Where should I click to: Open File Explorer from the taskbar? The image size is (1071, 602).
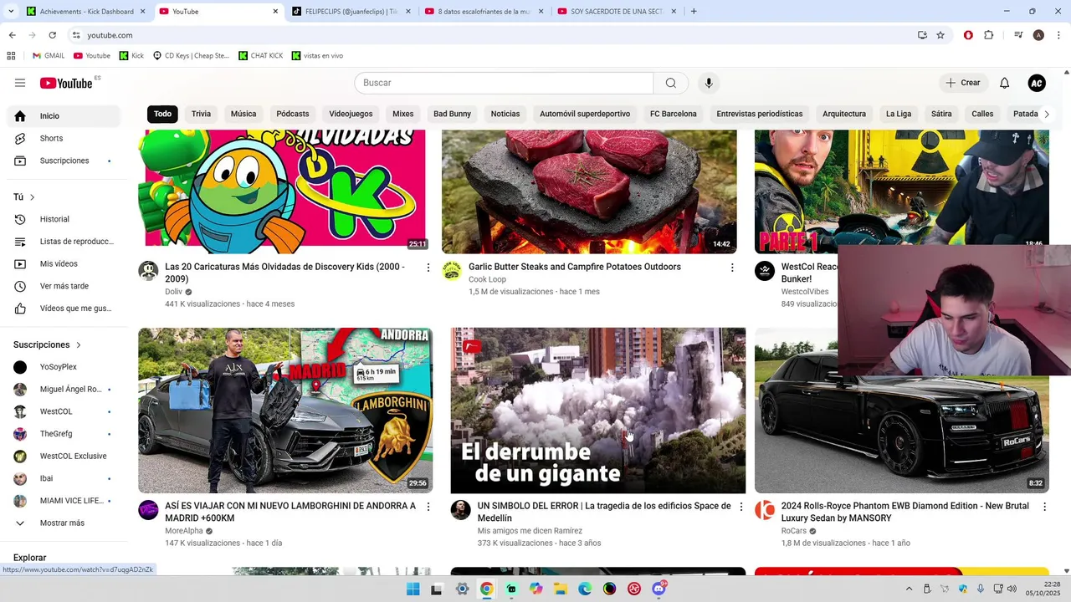561,589
